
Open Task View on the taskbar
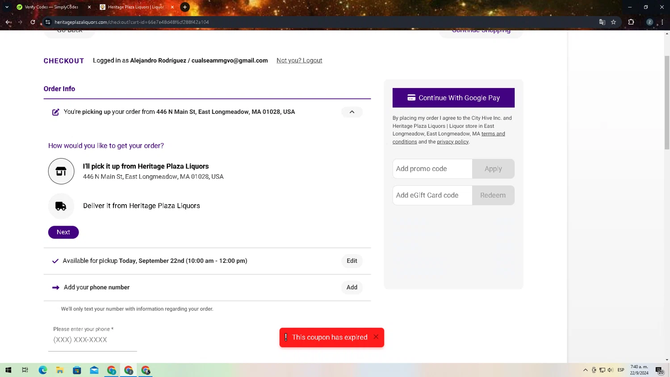[25, 370]
